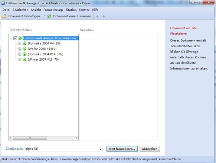Click the Jetzt formatieren button
This screenshot has width=216, height=163.
click(122, 149)
